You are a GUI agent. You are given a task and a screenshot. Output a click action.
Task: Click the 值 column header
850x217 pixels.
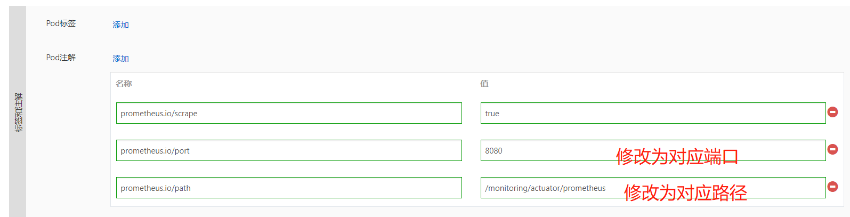(484, 84)
